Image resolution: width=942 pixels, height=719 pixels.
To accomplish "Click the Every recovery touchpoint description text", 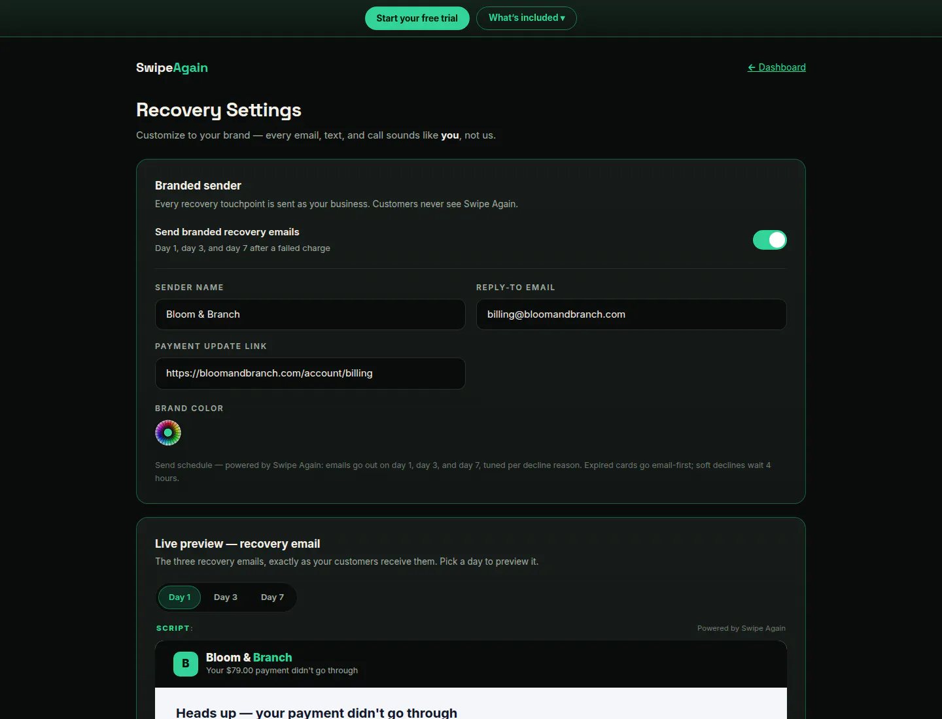I will 336,204.
